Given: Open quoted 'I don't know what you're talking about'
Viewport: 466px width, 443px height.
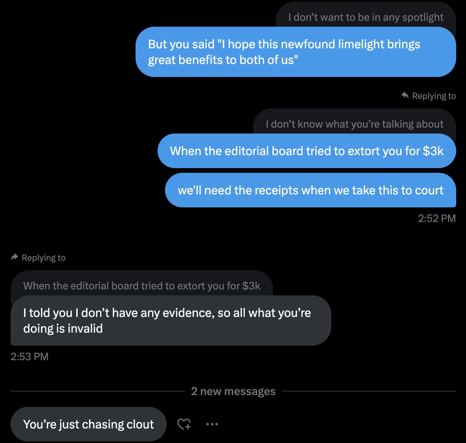Looking at the screenshot, I should 354,122.
